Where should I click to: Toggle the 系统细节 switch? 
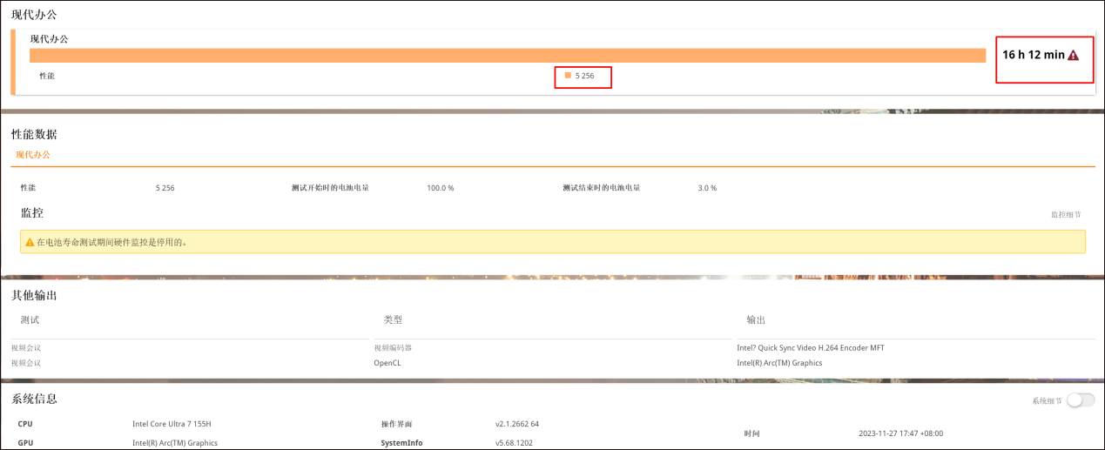(x=1081, y=400)
